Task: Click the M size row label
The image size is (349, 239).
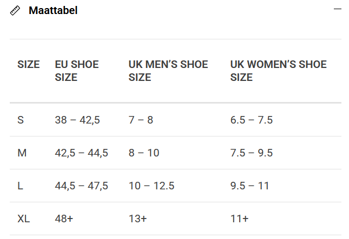Action: 22,153
